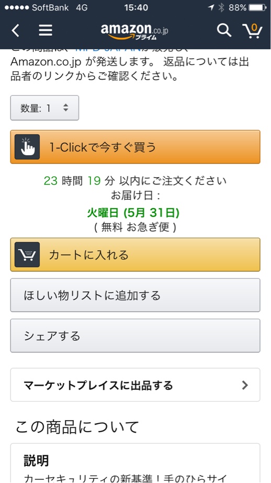Tap the quantity up-down arrows

click(x=66, y=108)
